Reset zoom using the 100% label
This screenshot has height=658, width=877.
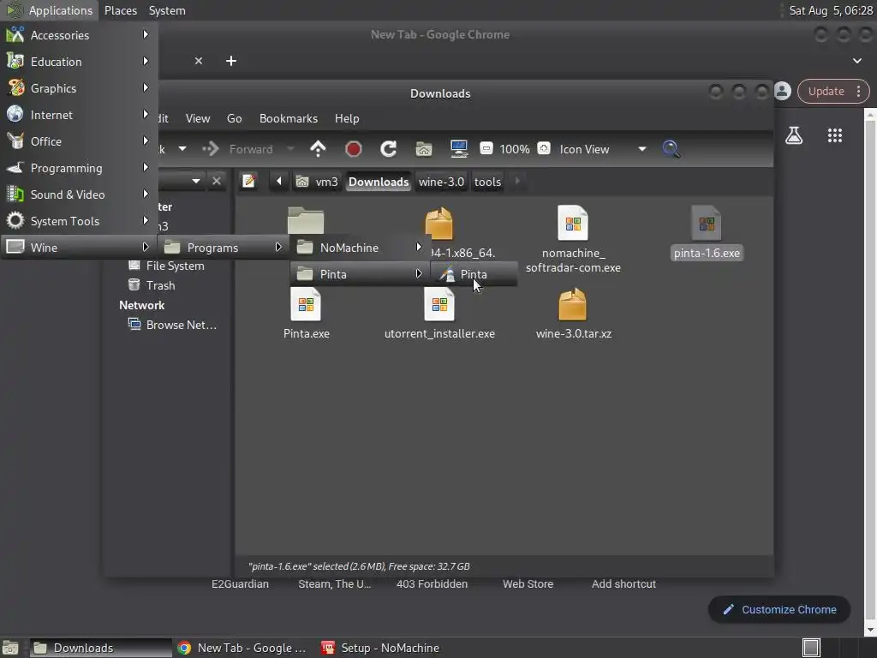point(515,149)
